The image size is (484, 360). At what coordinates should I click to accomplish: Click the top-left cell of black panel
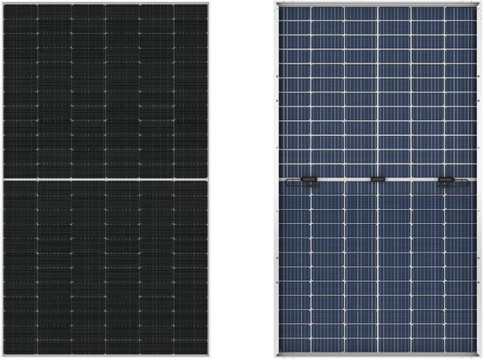click(x=20, y=12)
